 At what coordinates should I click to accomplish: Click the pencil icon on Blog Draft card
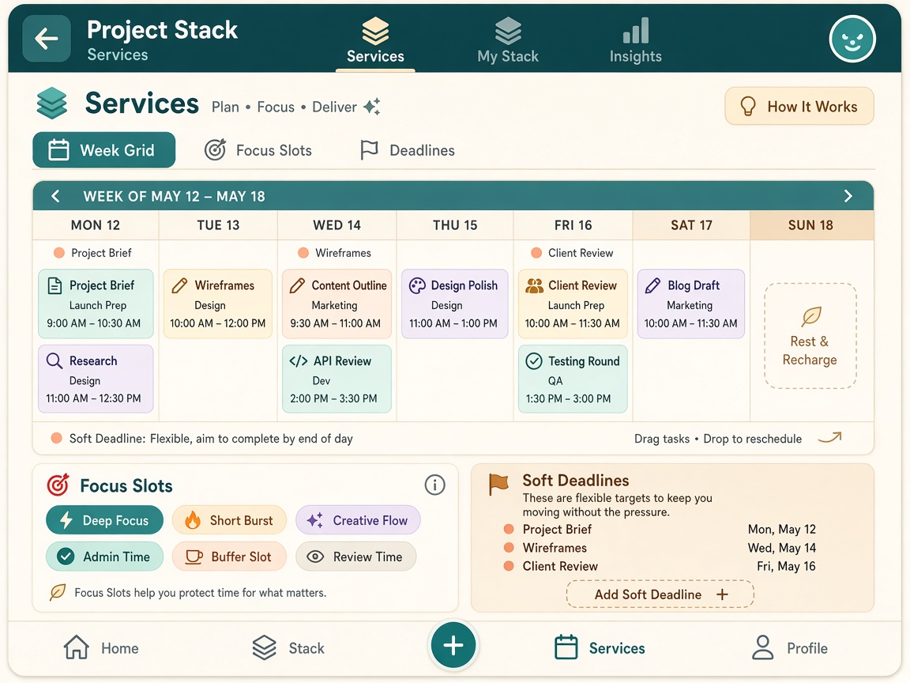653,285
